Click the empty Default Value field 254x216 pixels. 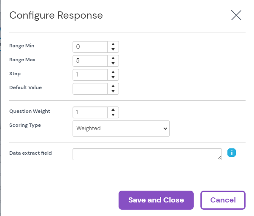90,88
